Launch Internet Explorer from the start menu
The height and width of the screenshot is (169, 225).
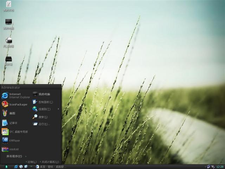click(15, 95)
